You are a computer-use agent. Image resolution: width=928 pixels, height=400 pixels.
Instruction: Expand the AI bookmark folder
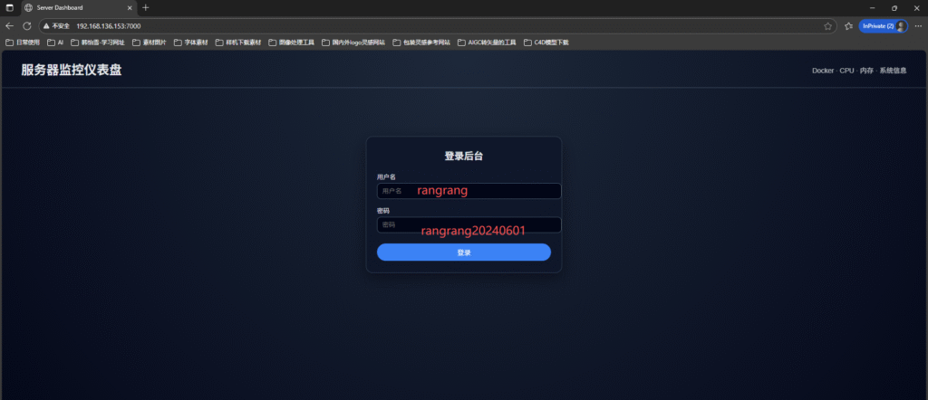tap(55, 42)
